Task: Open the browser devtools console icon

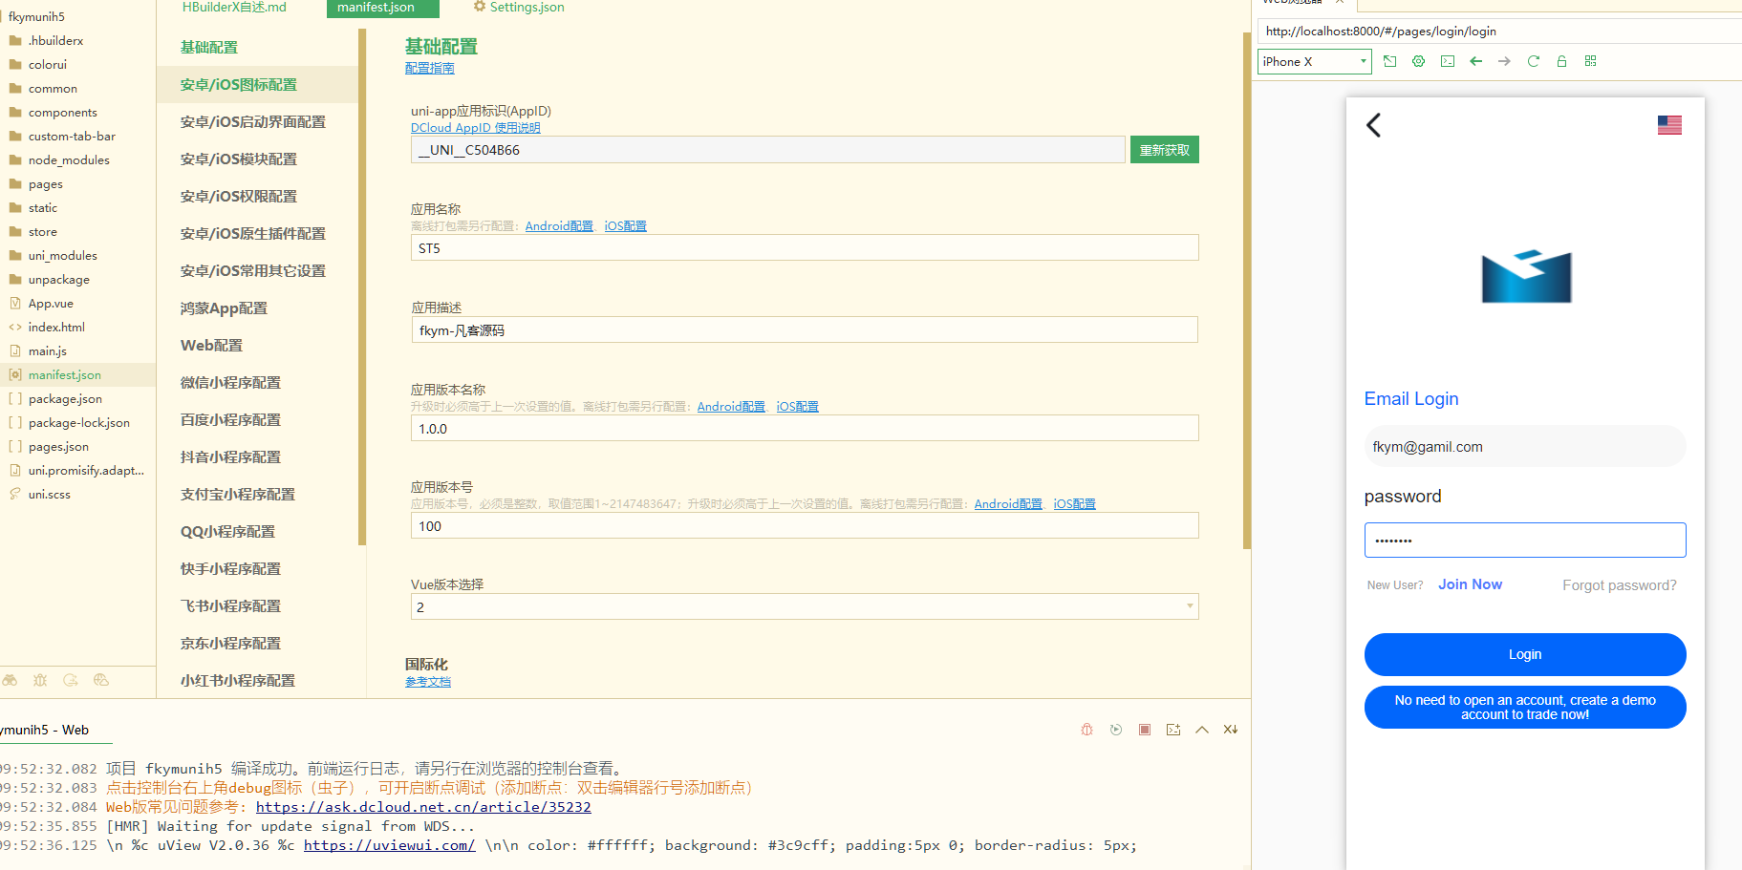Action: point(1448,61)
